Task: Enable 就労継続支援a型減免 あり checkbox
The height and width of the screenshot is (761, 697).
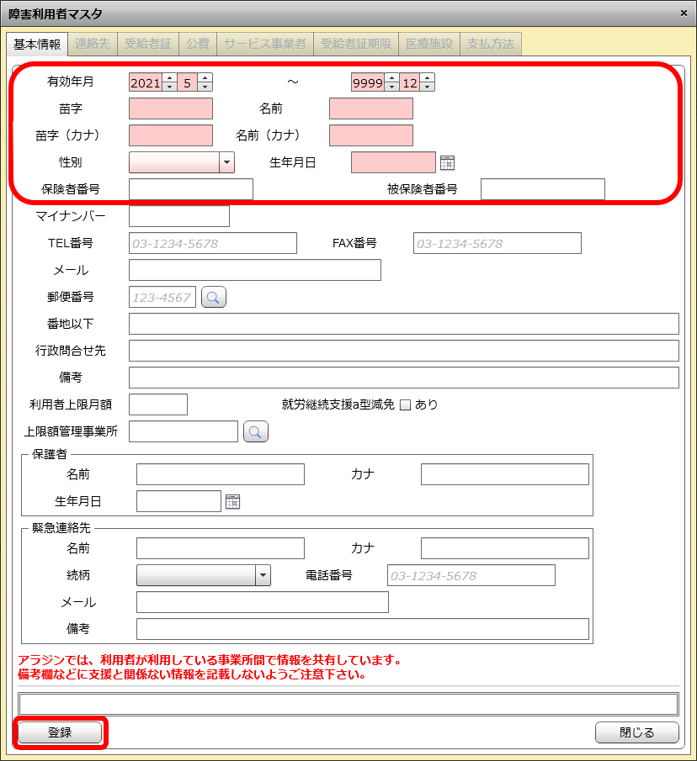Action: (405, 404)
